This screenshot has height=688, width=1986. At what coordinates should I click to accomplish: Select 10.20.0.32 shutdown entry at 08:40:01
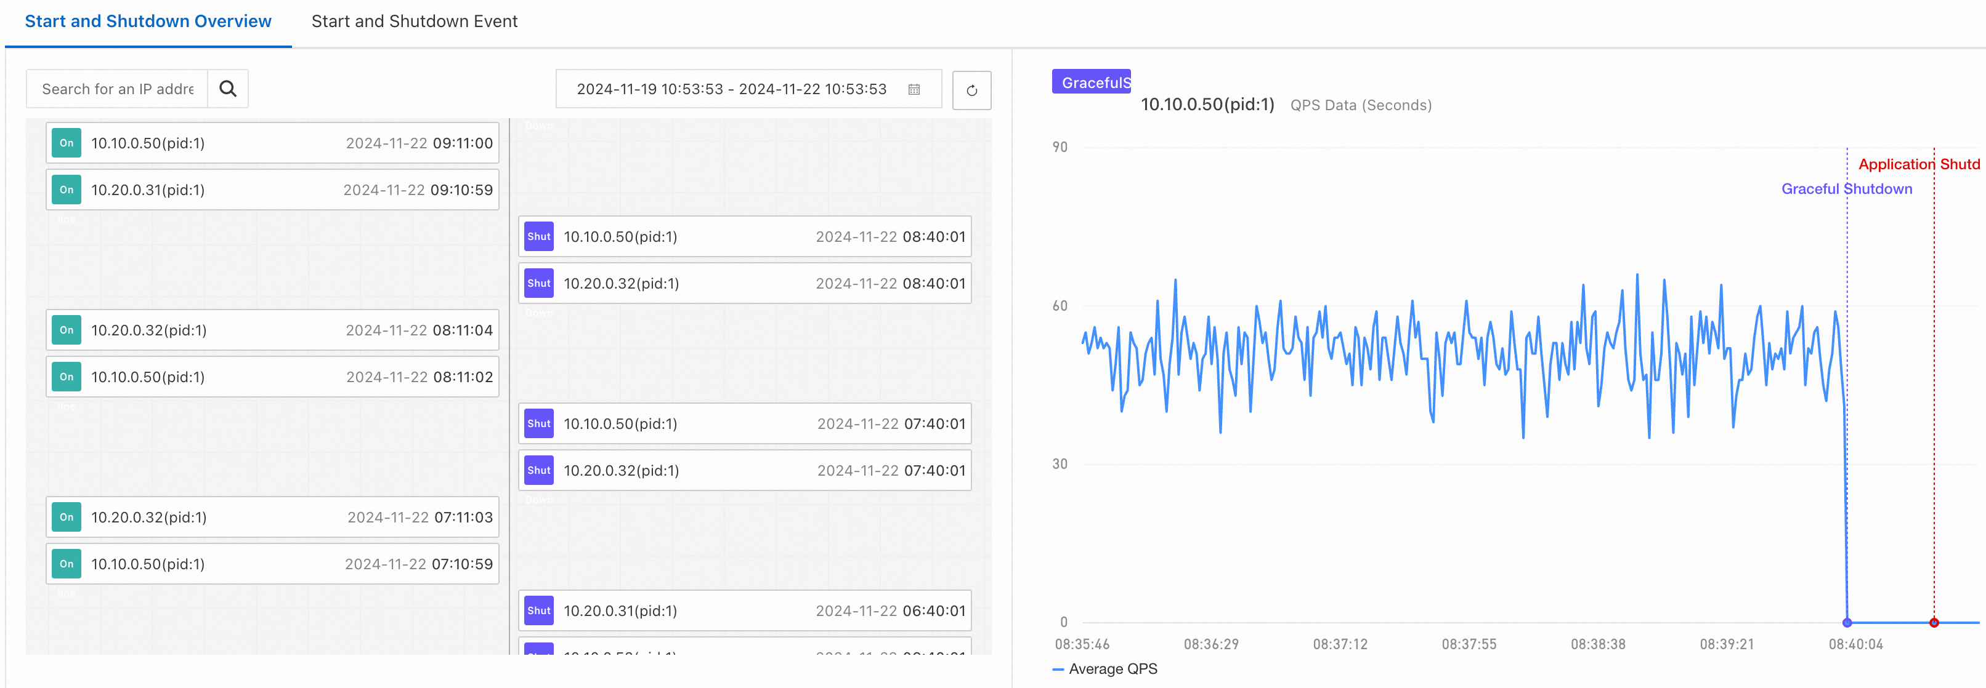tap(744, 284)
